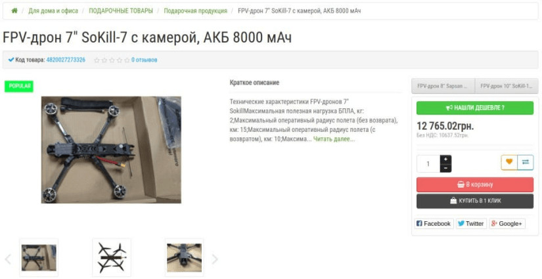This screenshot has width=542, height=279.
Task: Select the propeller drone thumbnail
Action: (112, 257)
